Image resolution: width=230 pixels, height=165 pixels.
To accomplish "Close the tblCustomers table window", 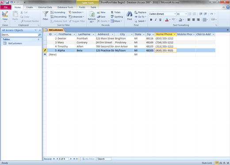I will click(228, 30).
